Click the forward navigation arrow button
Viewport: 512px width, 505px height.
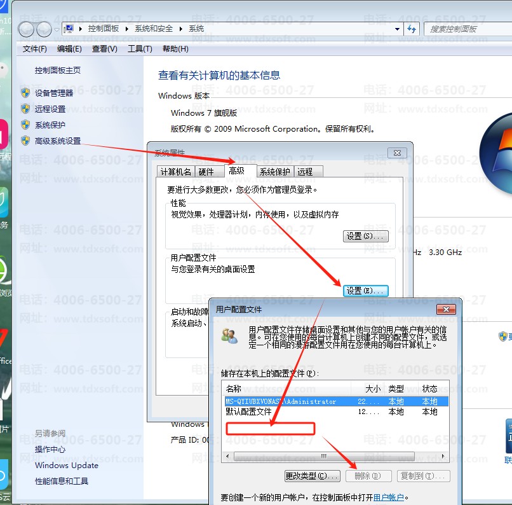point(44,29)
